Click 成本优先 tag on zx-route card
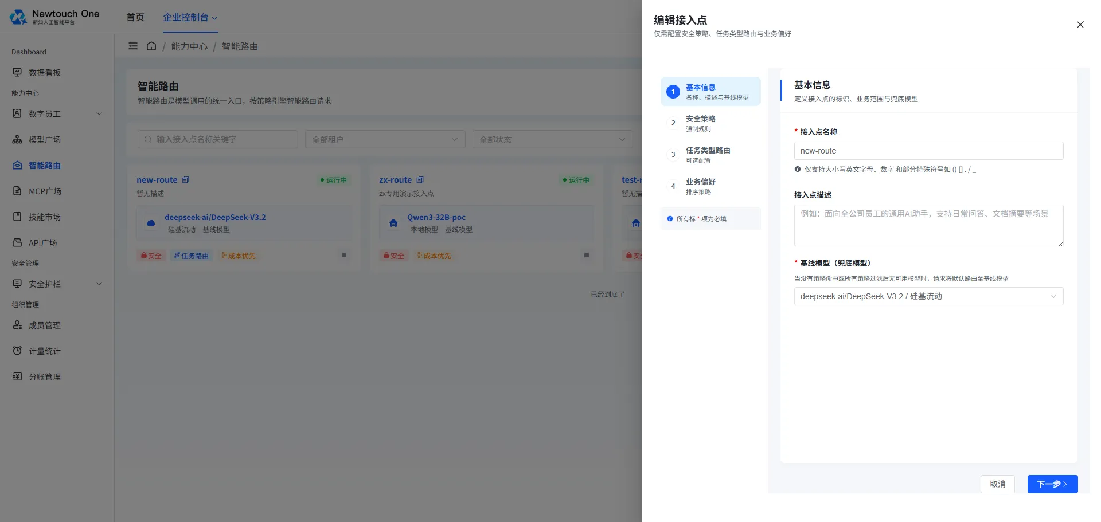 point(434,256)
